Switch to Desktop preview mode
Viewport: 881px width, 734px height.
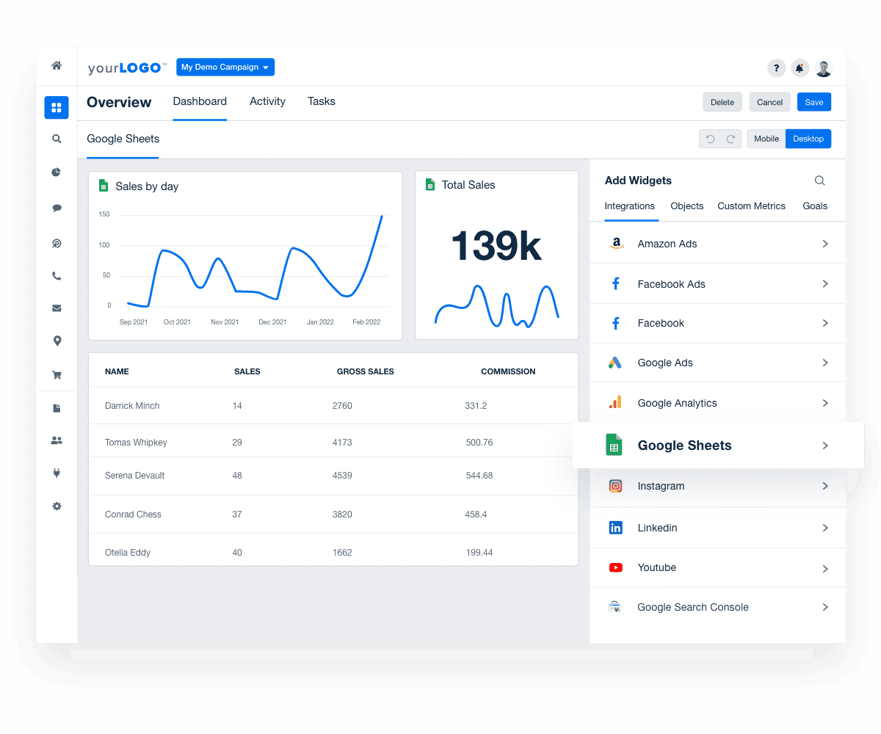pos(808,139)
